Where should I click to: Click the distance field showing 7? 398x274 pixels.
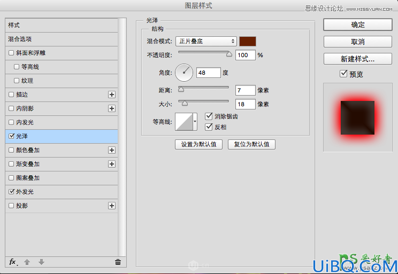click(245, 90)
